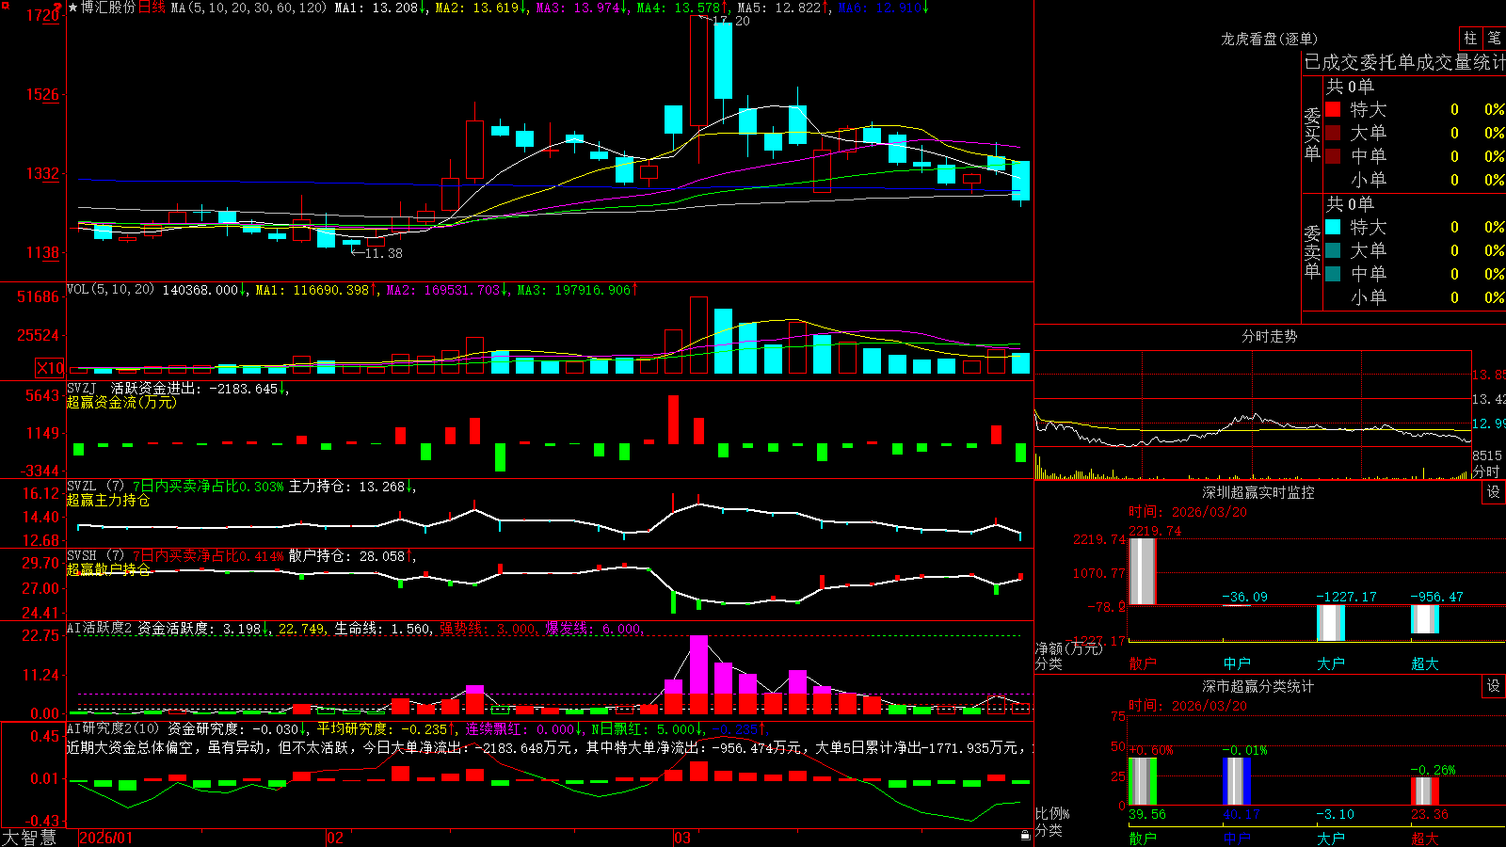Click the 超赢主力持仓 label
Viewport: 1506px width, 847px height.
[x=108, y=500]
